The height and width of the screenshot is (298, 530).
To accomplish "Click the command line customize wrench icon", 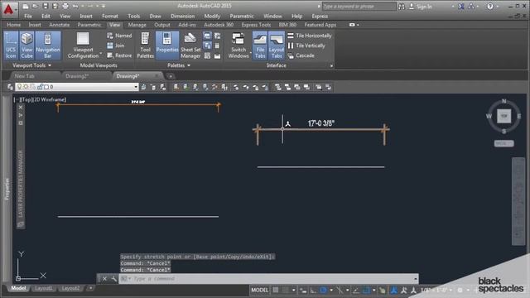I will coord(114,279).
